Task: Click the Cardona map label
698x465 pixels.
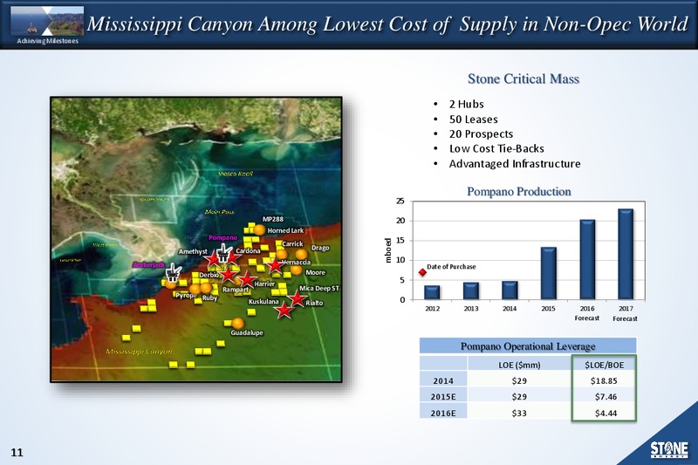Action: coord(248,251)
